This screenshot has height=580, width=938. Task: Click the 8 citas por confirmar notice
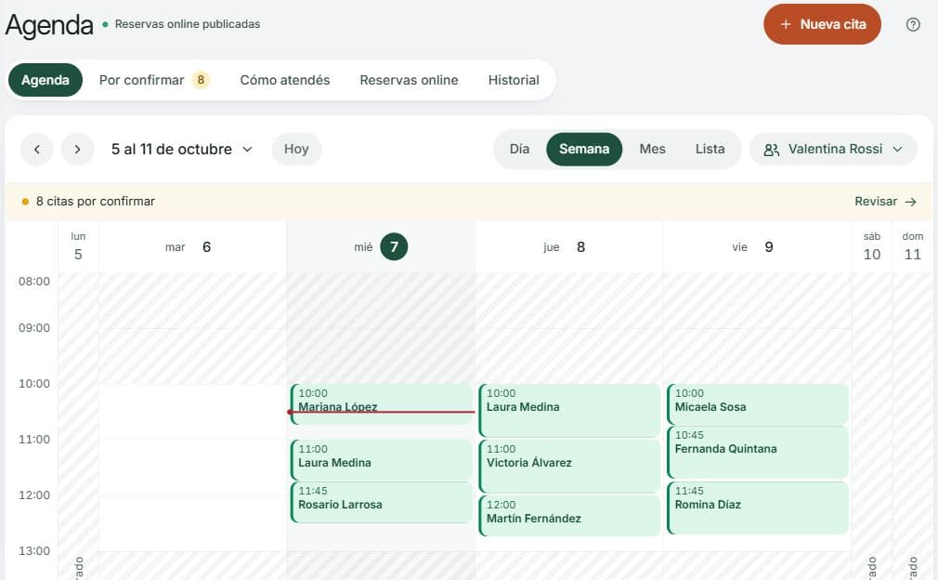pyautogui.click(x=95, y=202)
